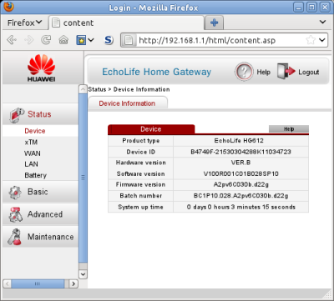This screenshot has width=334, height=301.
Task: Click the Product type label cell
Action: (x=141, y=141)
